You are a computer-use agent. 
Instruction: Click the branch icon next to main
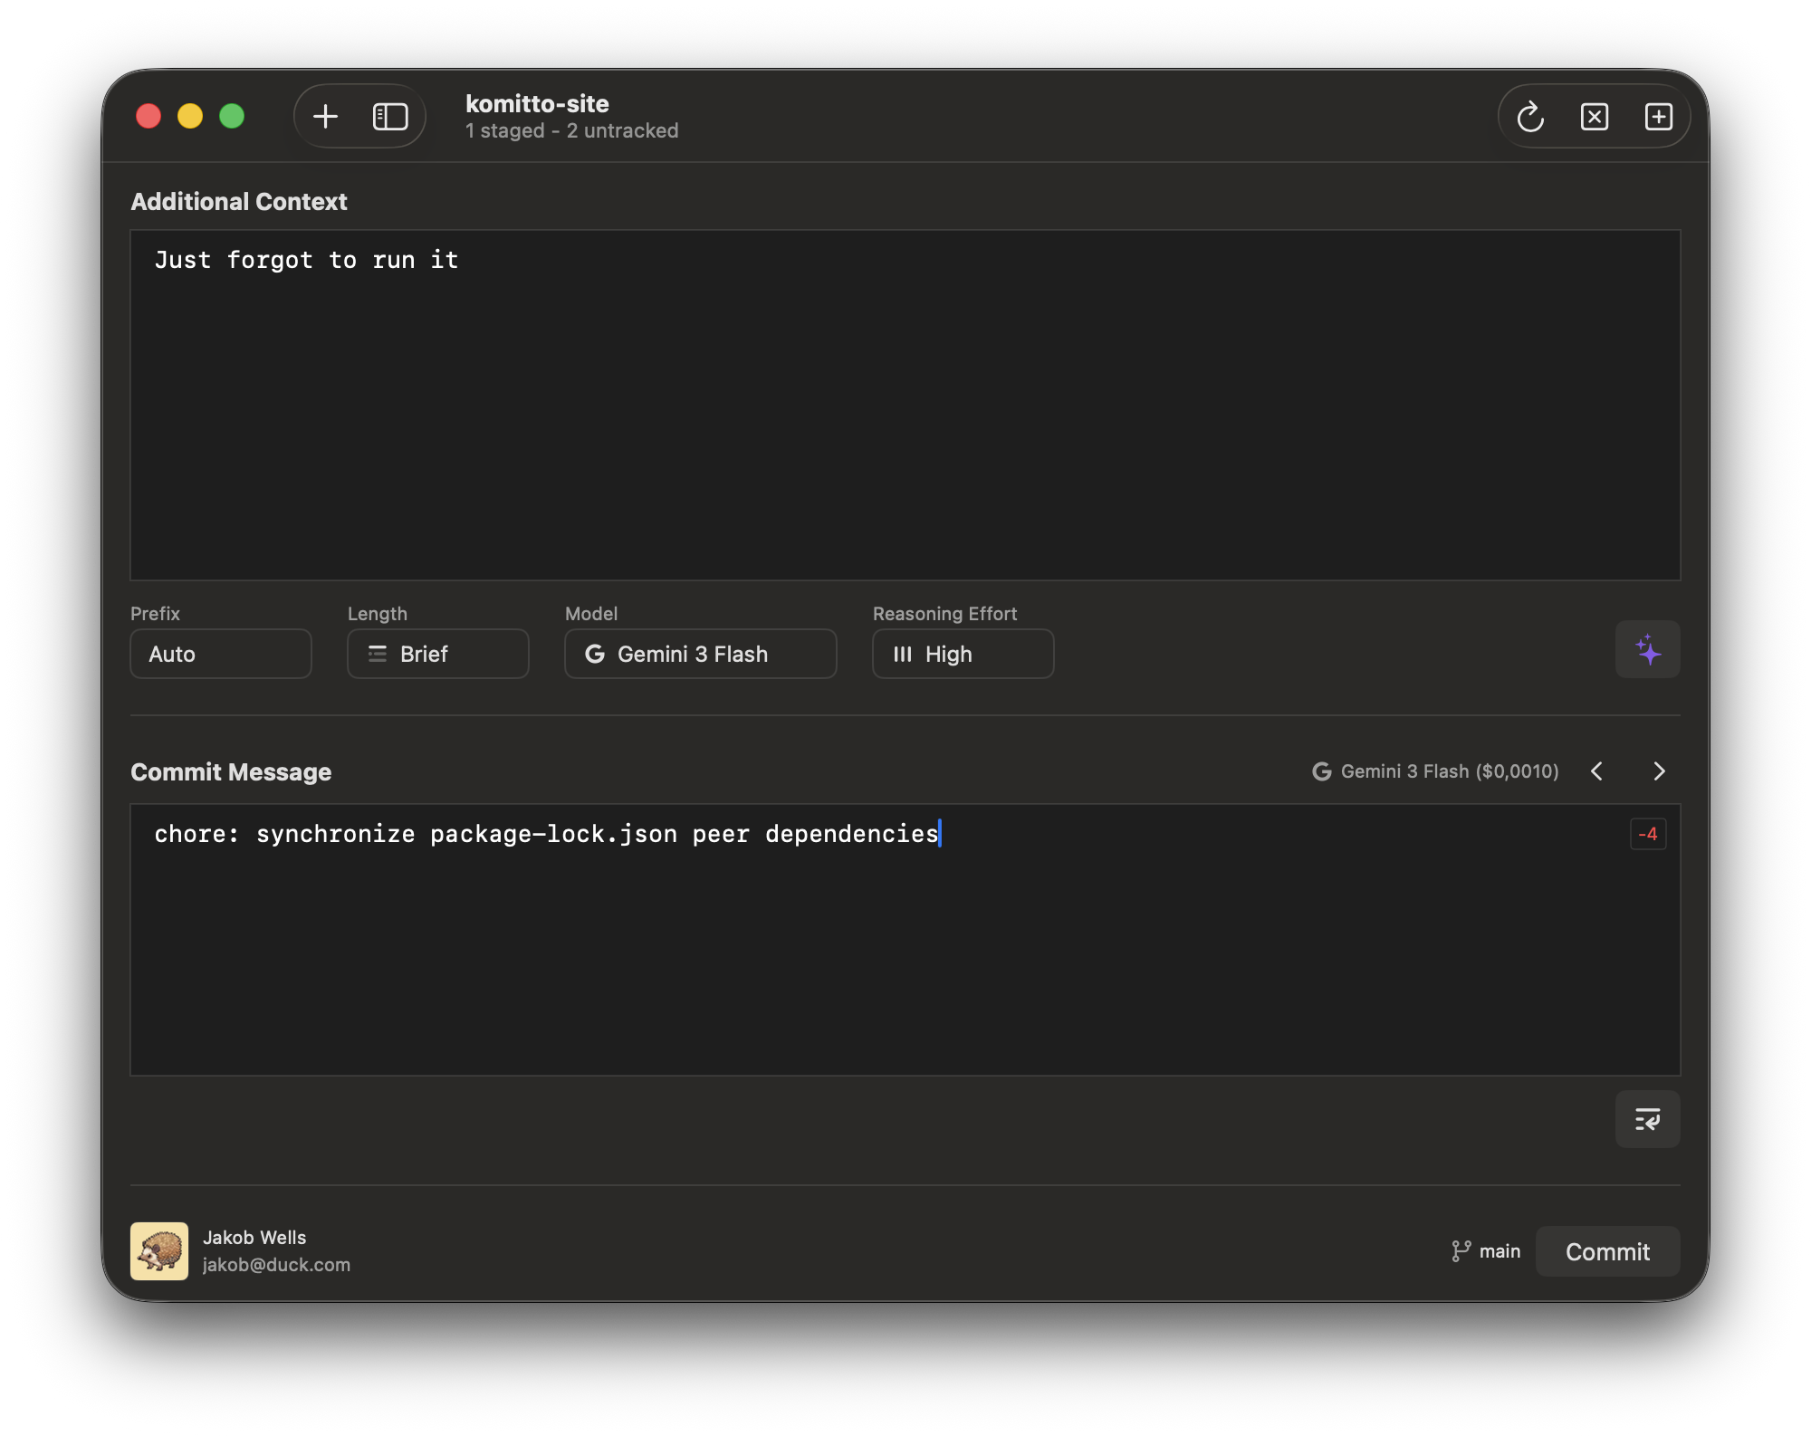tap(1460, 1250)
